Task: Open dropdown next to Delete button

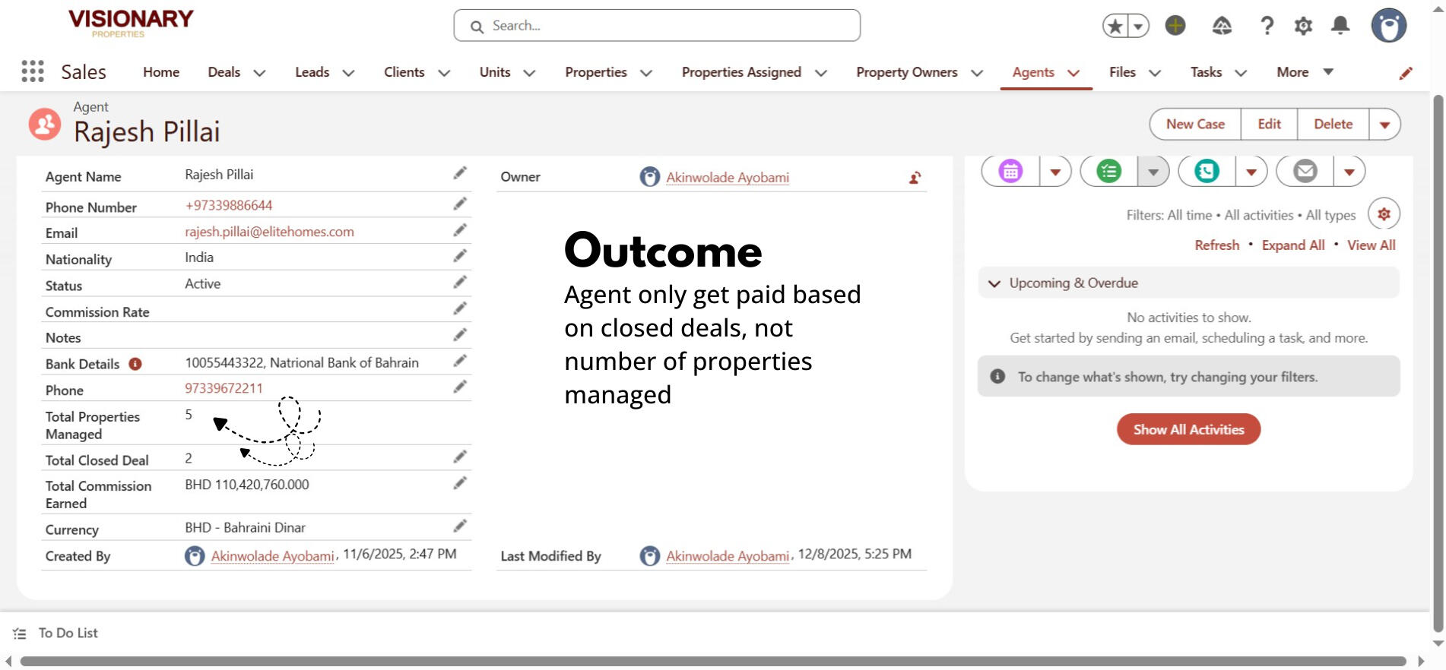Action: [x=1384, y=125]
